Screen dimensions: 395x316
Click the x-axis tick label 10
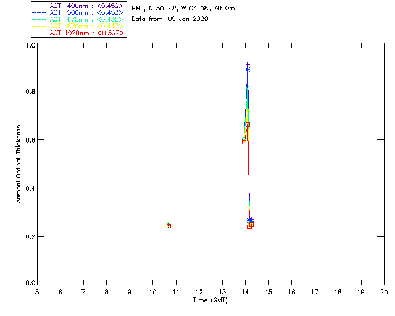pyautogui.click(x=153, y=292)
